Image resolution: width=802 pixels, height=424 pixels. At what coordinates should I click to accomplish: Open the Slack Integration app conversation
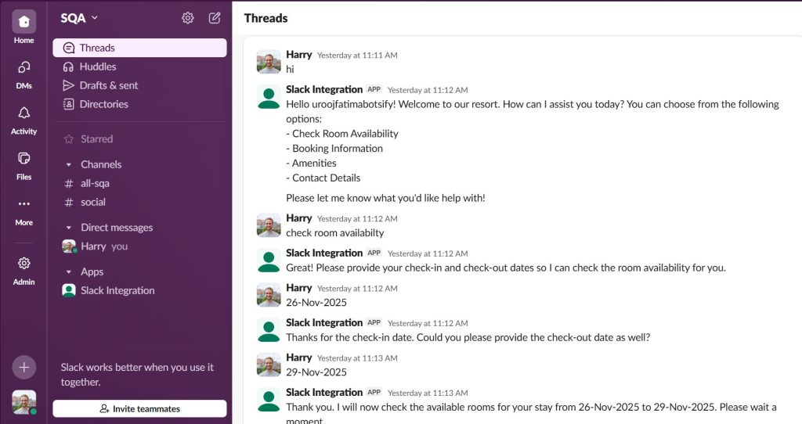coord(117,290)
